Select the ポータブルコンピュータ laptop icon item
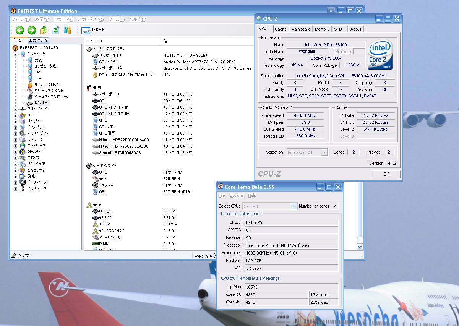459x326 pixels. point(30,97)
